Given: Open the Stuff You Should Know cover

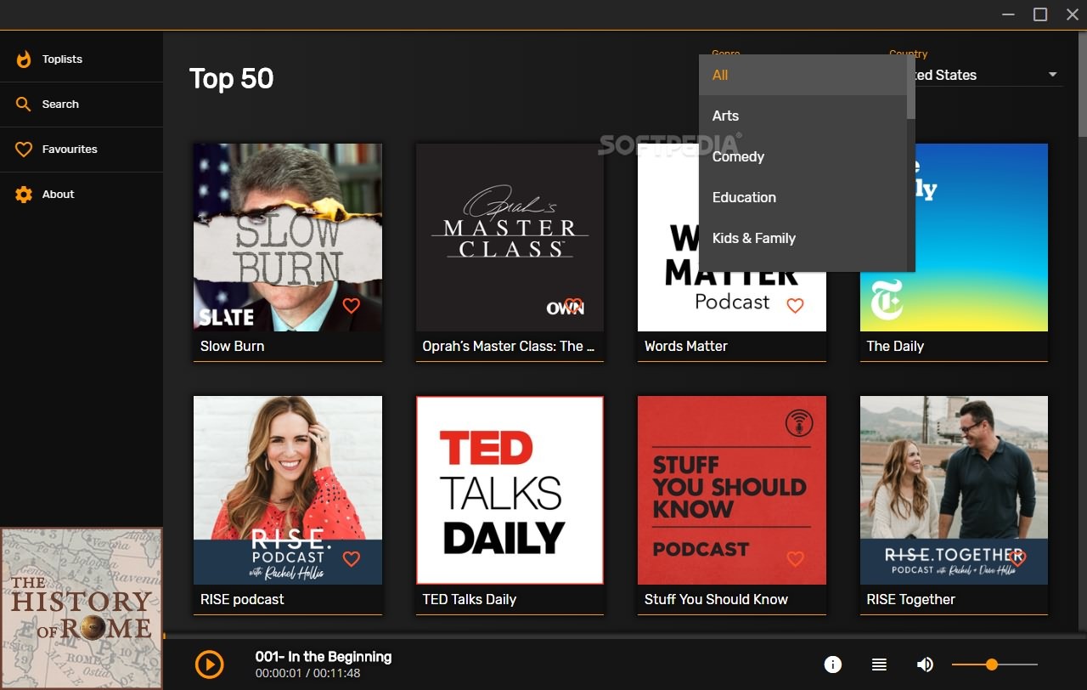Looking at the screenshot, I should [732, 490].
